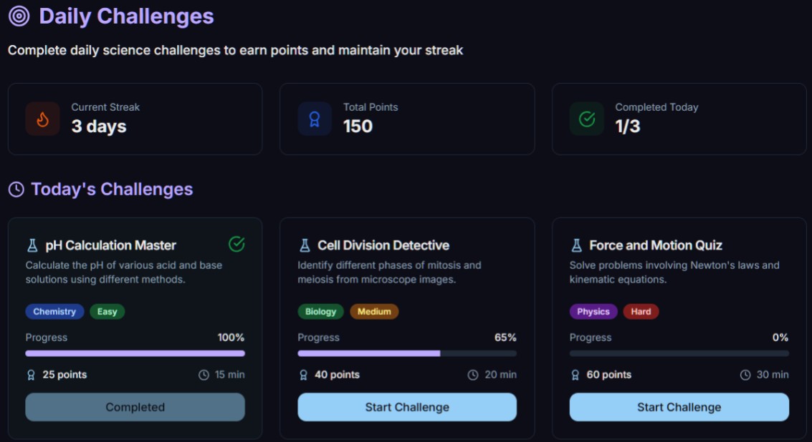Click the ribbon badge icon beside Total Points
Viewport: 812px width, 442px height.
[x=314, y=118]
